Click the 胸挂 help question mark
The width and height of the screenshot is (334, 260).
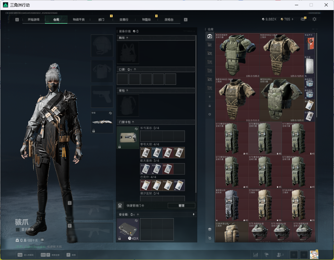coord(127,38)
